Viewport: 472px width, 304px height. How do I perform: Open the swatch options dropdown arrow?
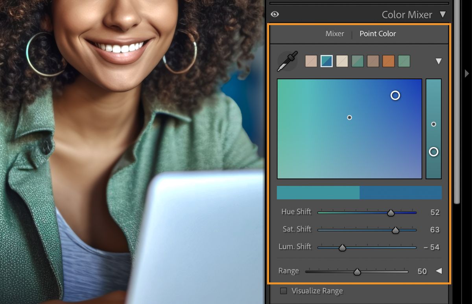pos(439,61)
